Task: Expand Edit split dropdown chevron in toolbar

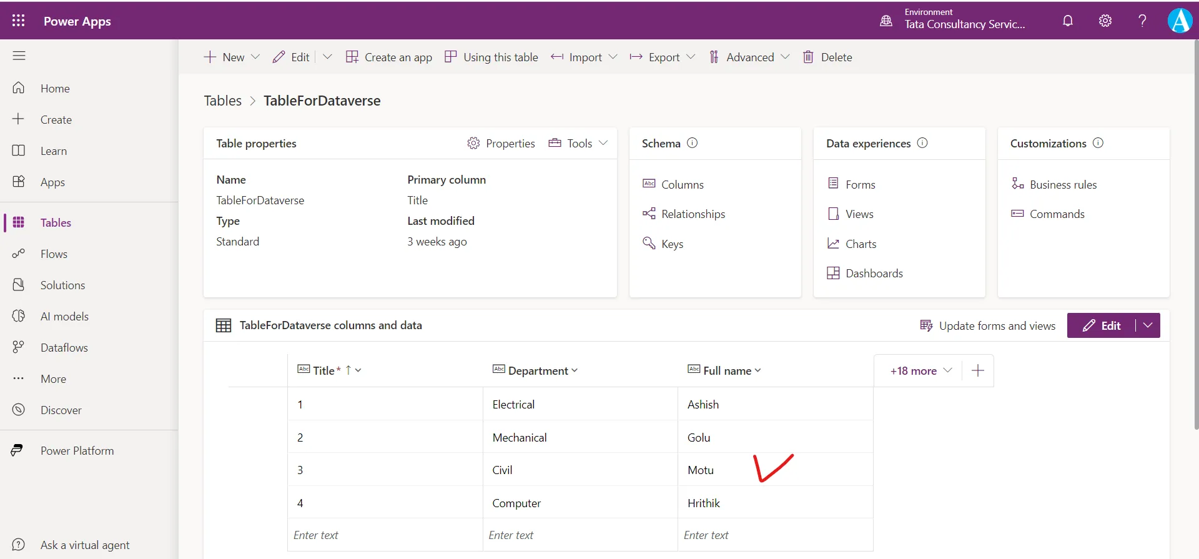Action: (327, 57)
